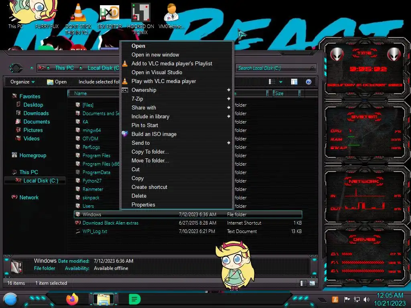Screen dimensions: 411x308
Task: Select Open in context menu
Action: coord(176,46)
